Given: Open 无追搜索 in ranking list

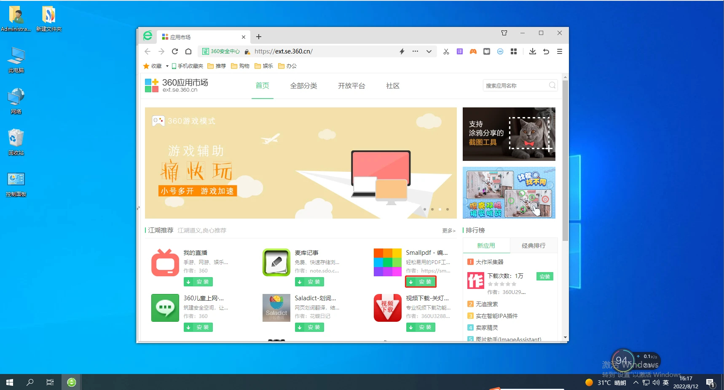Looking at the screenshot, I should [x=487, y=304].
